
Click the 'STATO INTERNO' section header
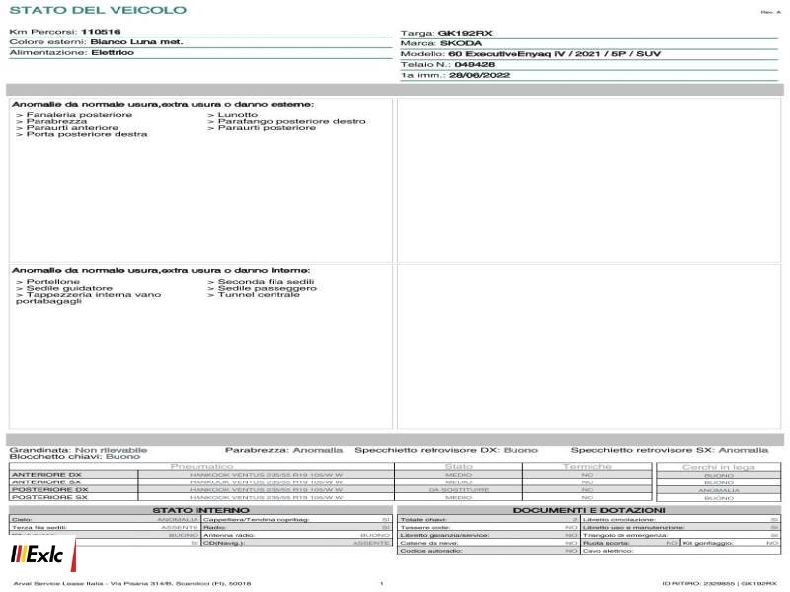200,510
